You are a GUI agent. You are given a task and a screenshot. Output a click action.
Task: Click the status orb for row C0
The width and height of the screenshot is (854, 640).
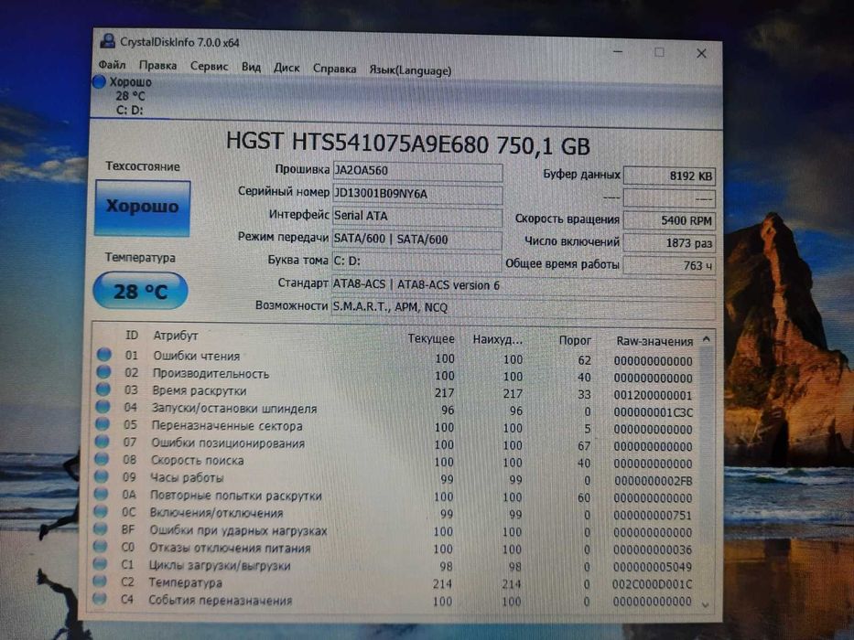(99, 546)
